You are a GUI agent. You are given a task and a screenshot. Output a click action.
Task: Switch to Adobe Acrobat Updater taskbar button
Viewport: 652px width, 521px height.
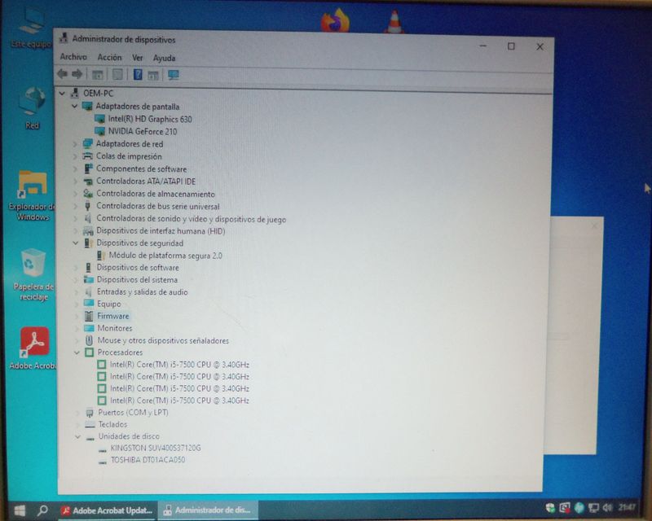[x=107, y=510]
